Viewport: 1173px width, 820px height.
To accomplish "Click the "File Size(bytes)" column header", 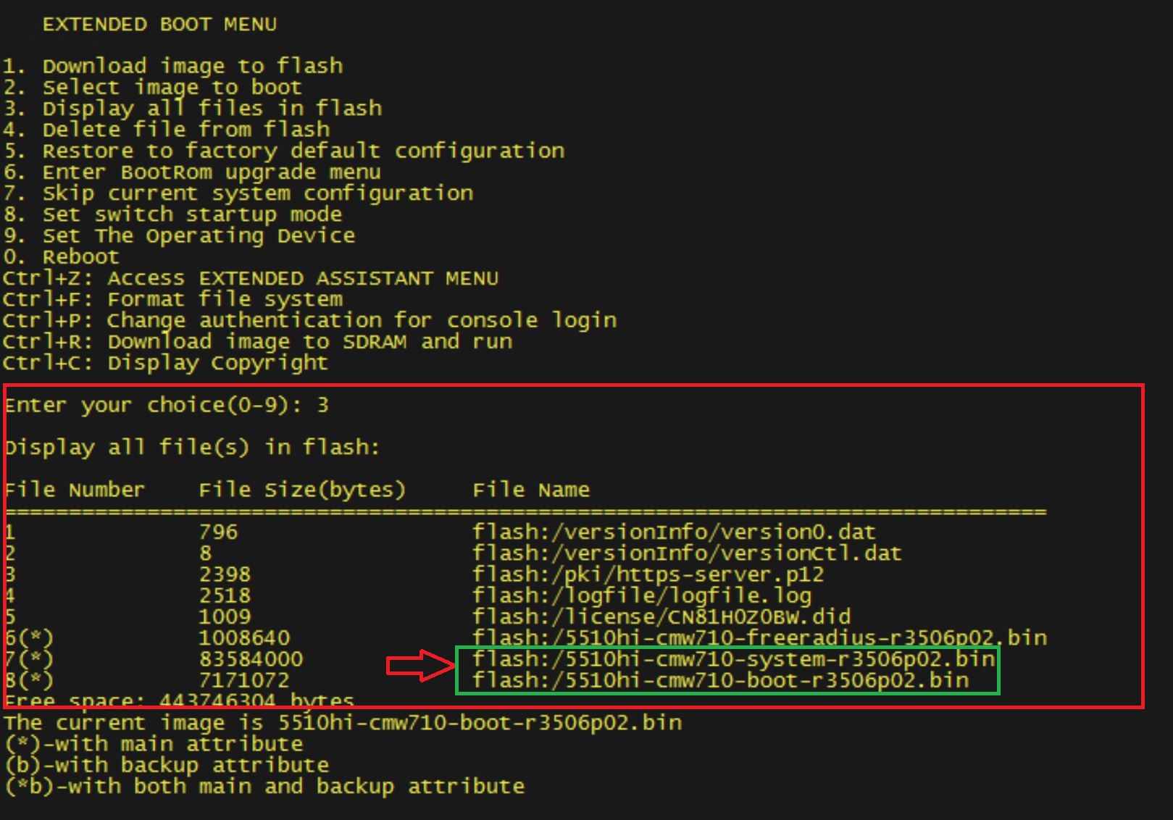I will [x=302, y=490].
